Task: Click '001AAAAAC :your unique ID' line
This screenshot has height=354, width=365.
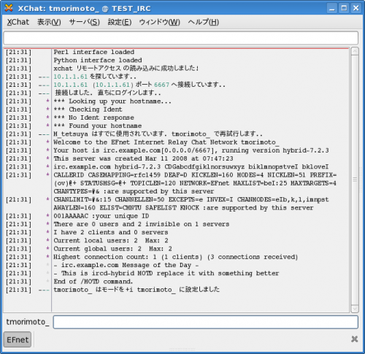Action: (x=101, y=216)
